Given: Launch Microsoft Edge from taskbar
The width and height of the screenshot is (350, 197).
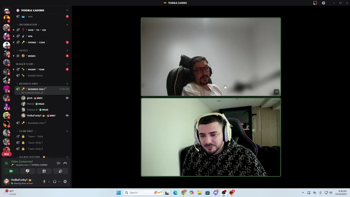Looking at the screenshot, I should [x=175, y=193].
